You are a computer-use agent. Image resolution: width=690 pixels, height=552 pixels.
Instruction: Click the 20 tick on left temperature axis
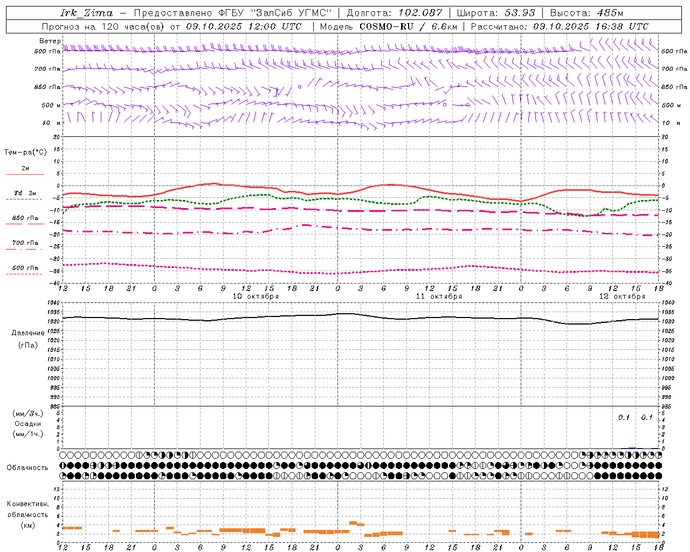[57, 137]
